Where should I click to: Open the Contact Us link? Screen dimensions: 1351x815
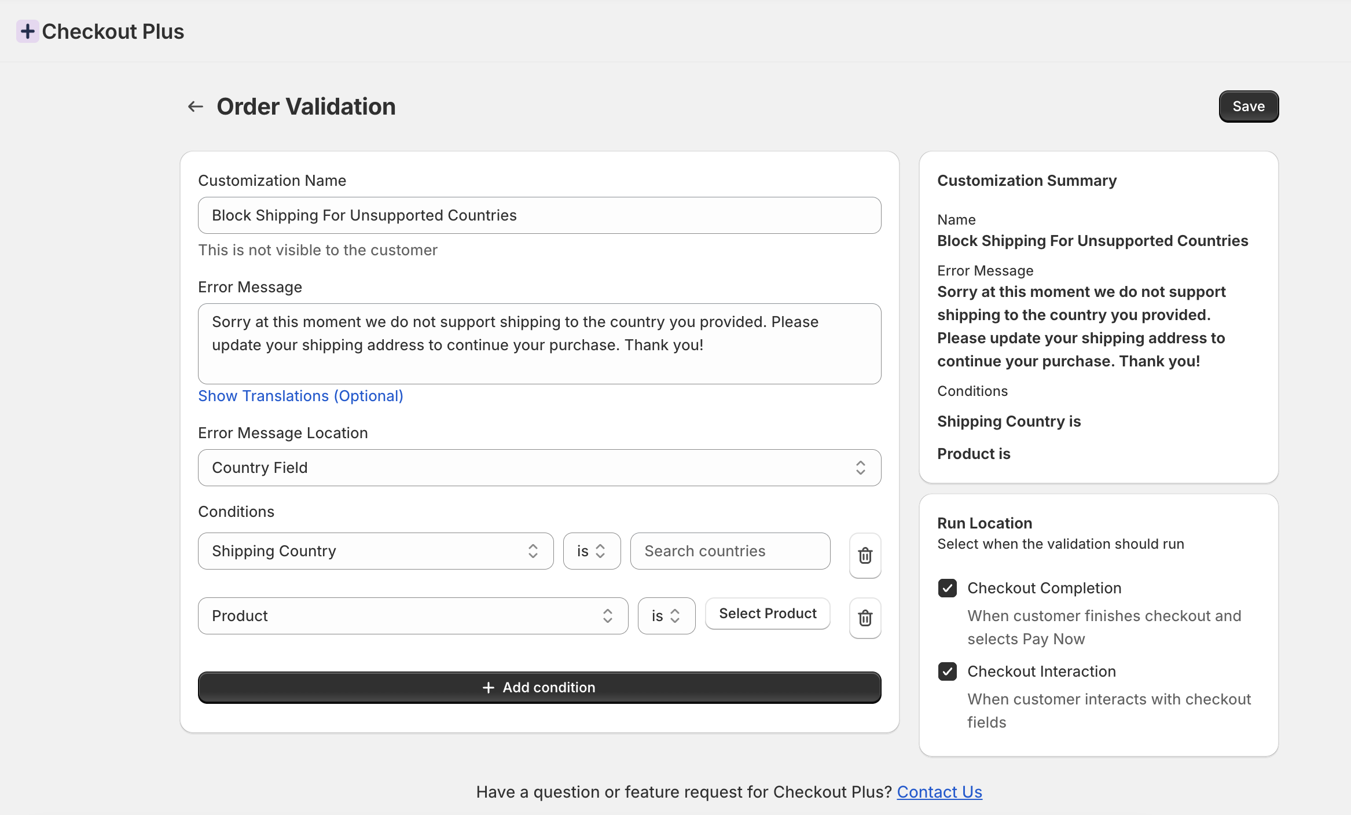tap(939, 792)
